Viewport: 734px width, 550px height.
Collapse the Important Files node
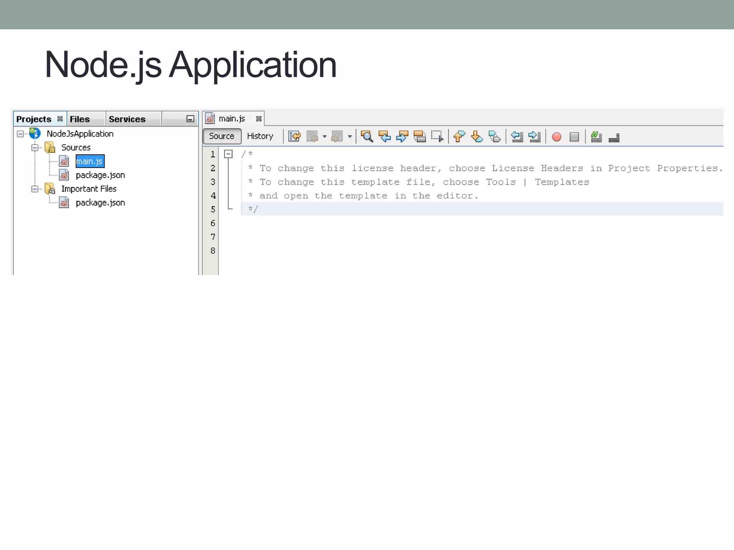(x=35, y=189)
